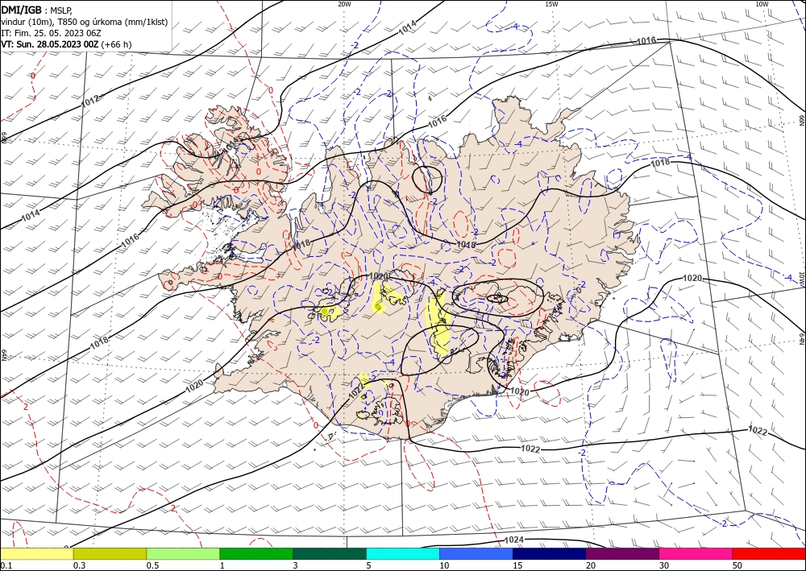This screenshot has height=571, width=806.
Task: Click the red 50+ legend swatch
Action: tap(769, 553)
